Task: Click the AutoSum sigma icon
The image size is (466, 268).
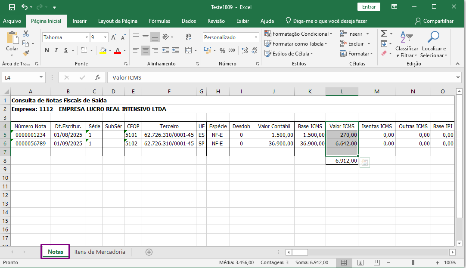Action: (383, 34)
